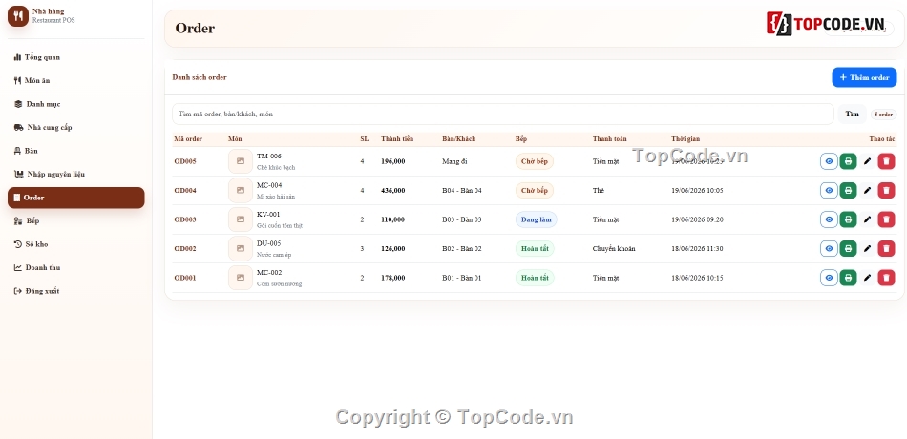Print order OD003 receipt

[848, 219]
